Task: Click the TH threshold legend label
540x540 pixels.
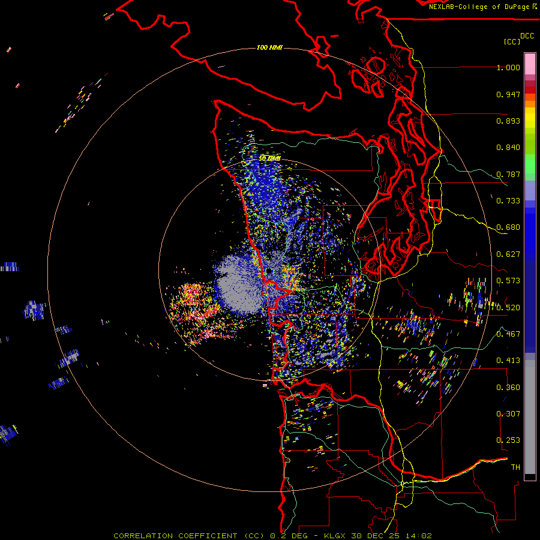Action: click(x=515, y=467)
